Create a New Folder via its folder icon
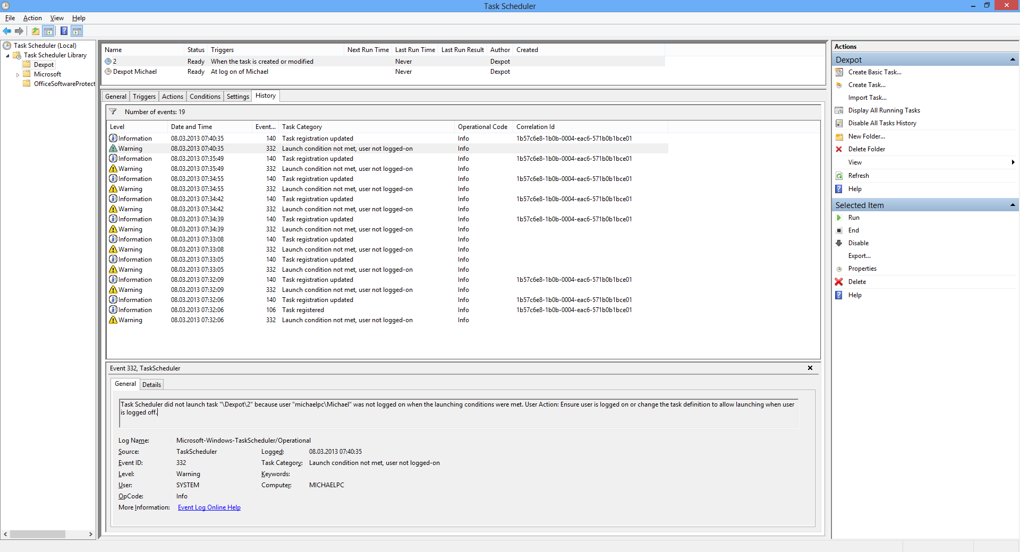 tap(839, 136)
